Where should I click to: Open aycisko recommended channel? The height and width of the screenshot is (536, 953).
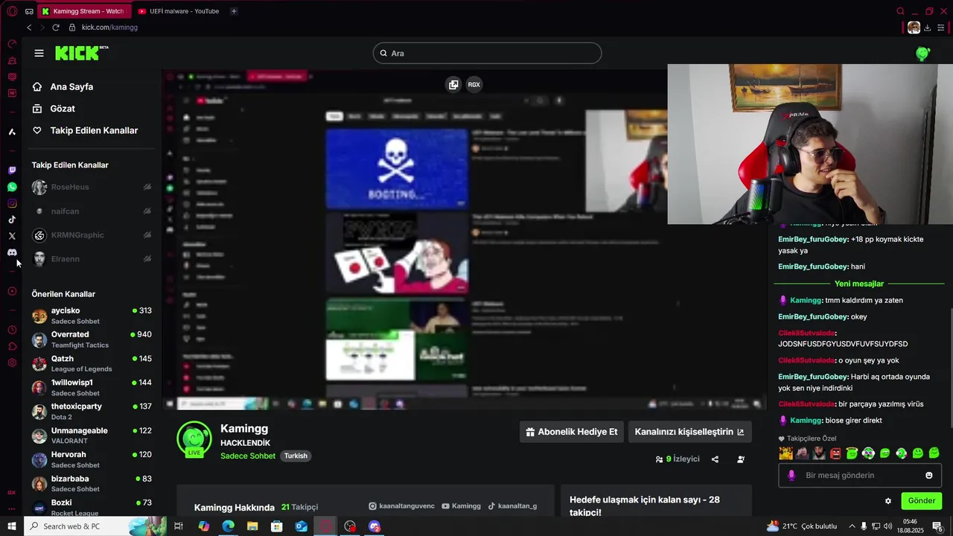point(92,316)
